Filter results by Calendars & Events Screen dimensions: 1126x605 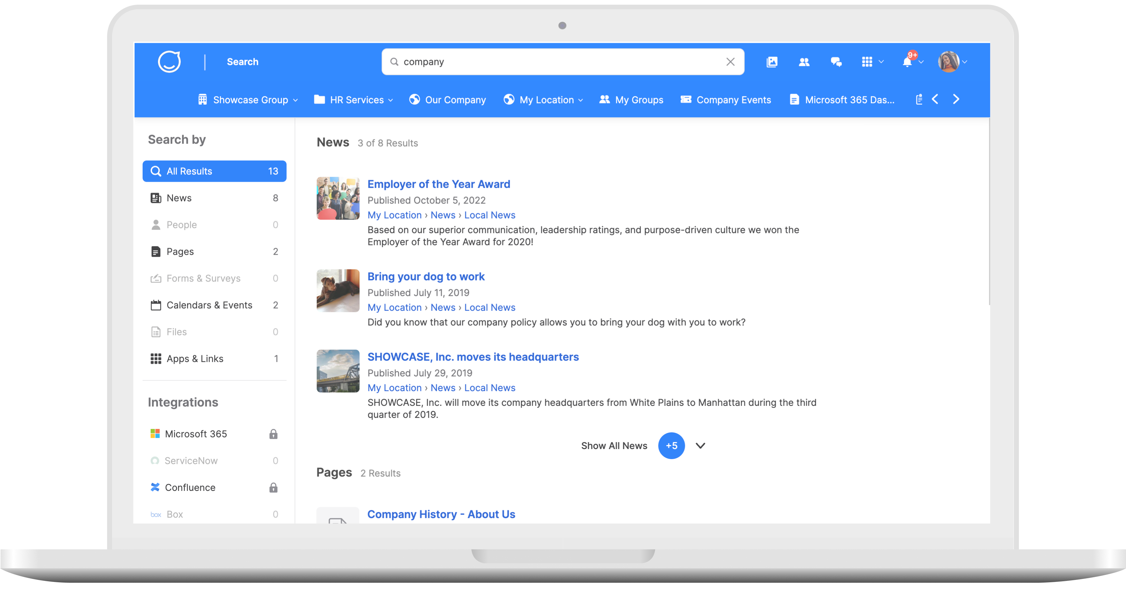click(214, 305)
